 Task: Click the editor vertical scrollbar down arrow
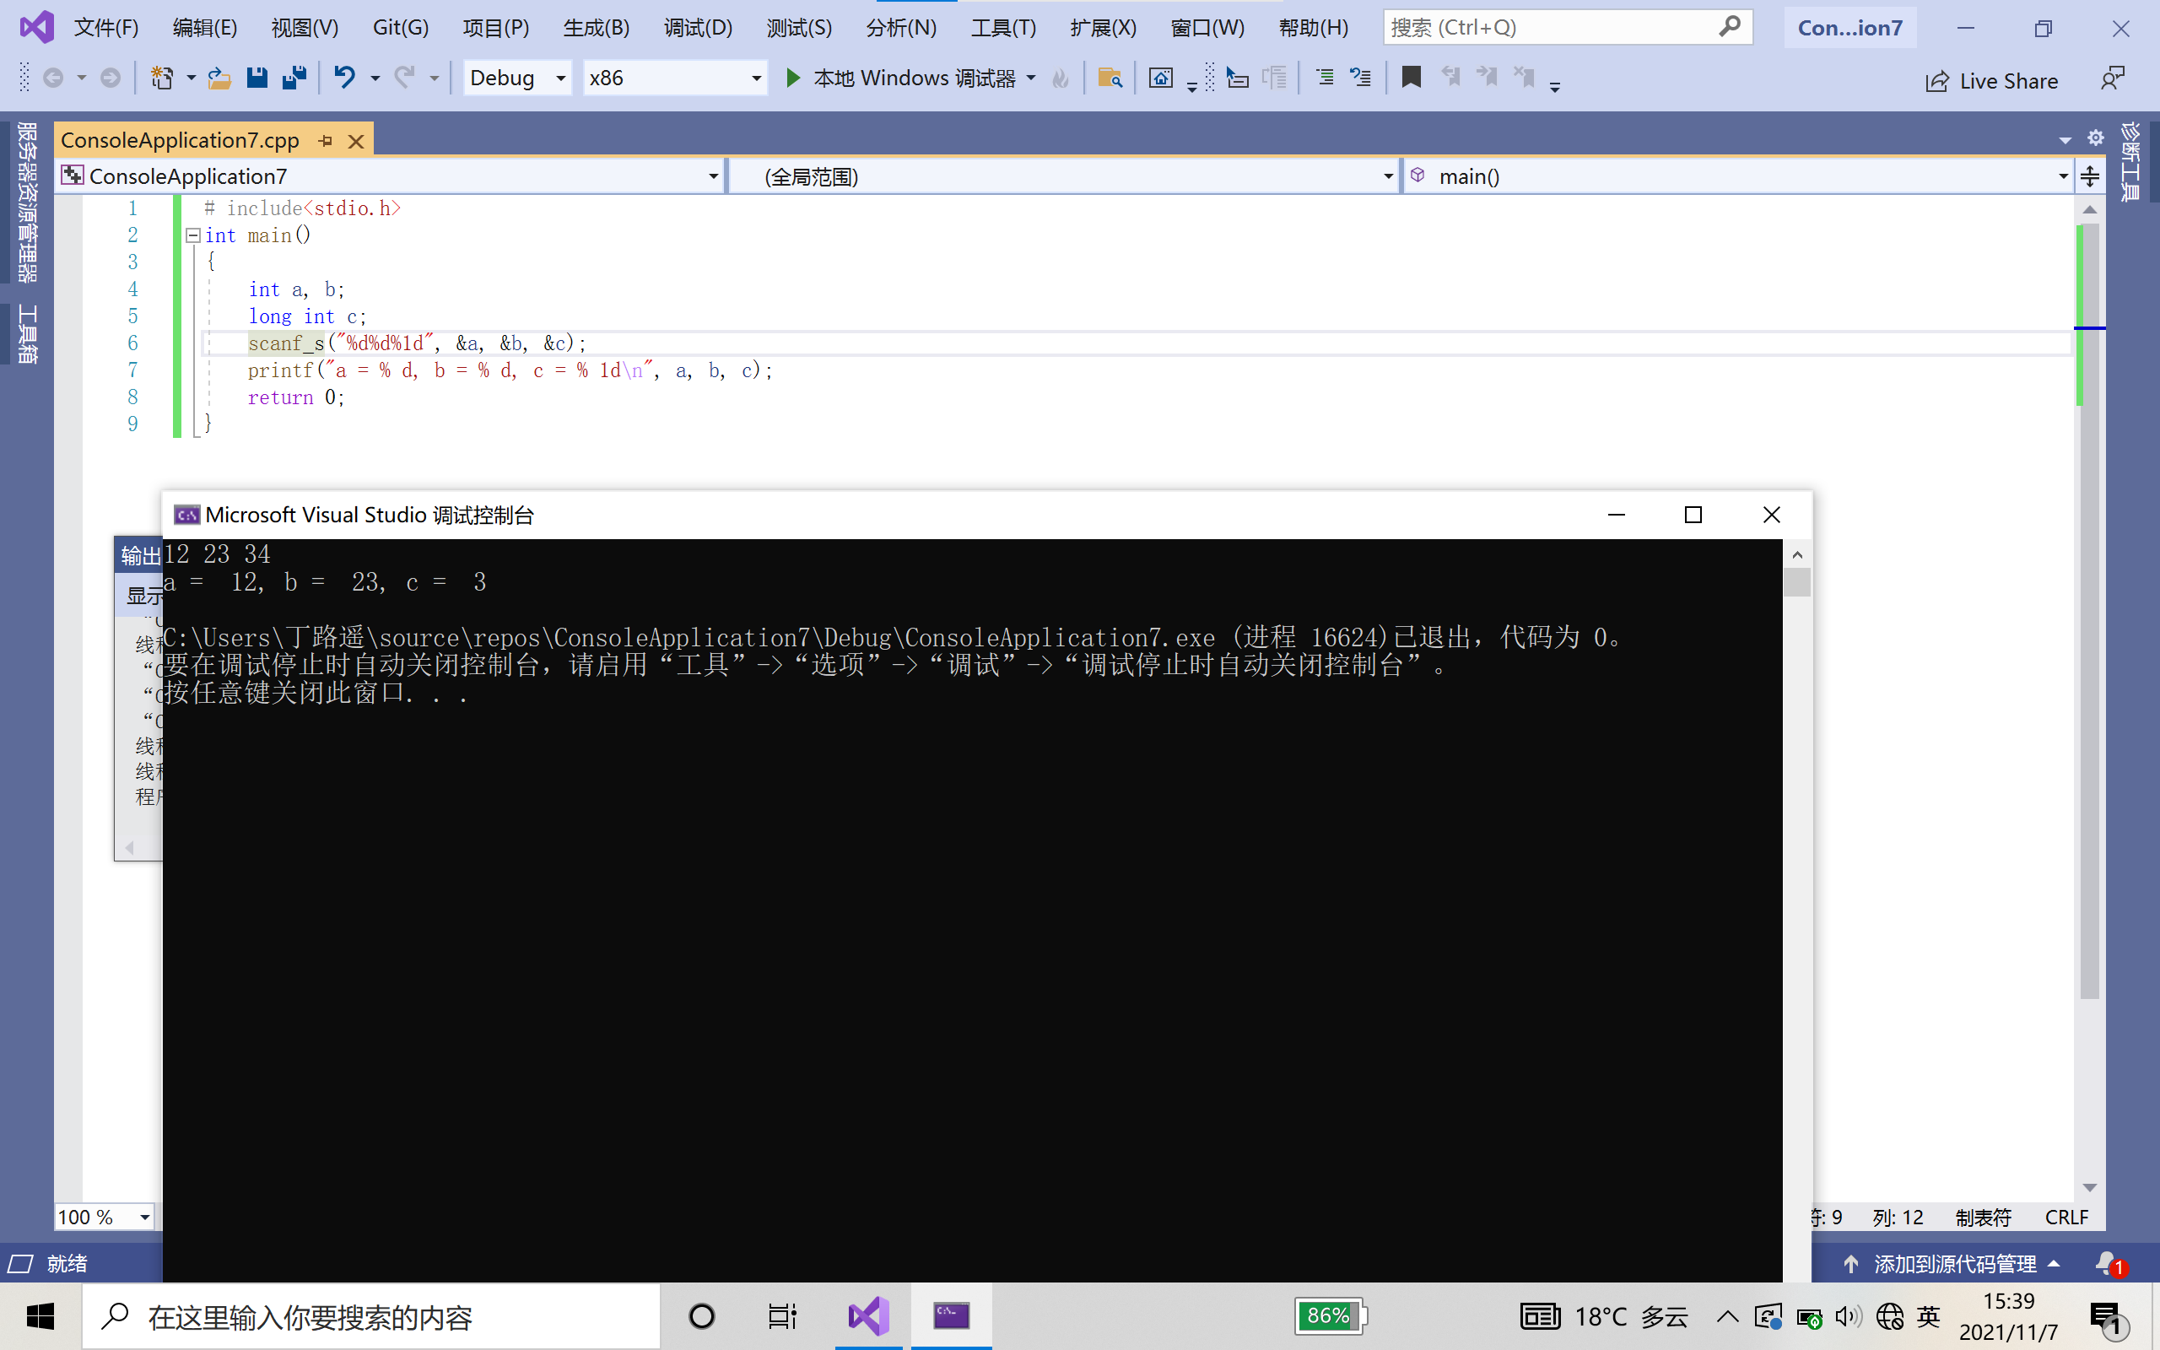pos(2089,1188)
